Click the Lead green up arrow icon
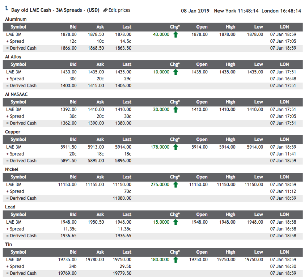 (175, 222)
